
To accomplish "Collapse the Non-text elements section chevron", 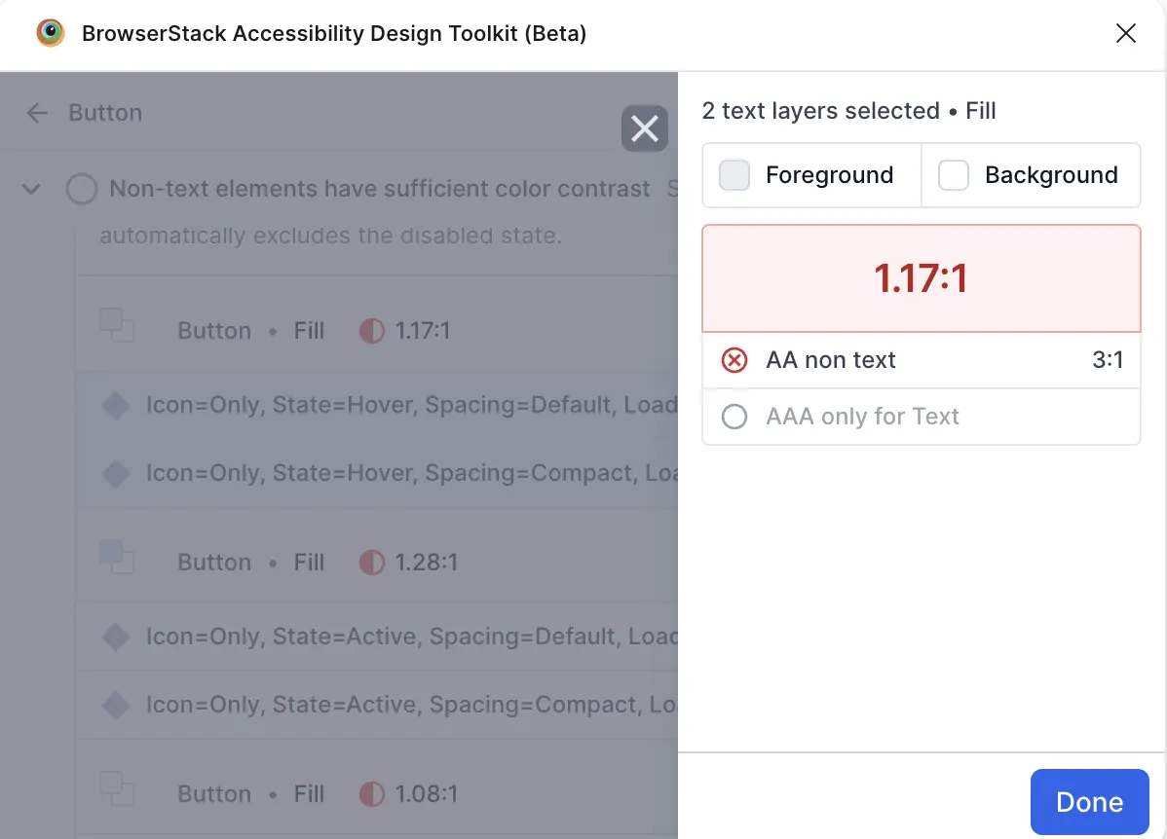I will [31, 189].
